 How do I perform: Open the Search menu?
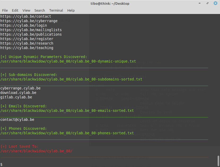point(39,11)
